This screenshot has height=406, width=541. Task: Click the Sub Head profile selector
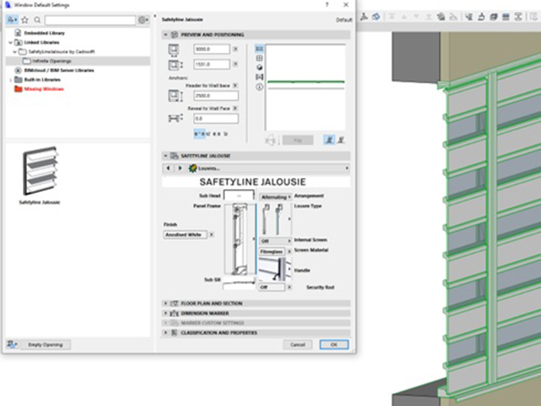tap(239, 195)
